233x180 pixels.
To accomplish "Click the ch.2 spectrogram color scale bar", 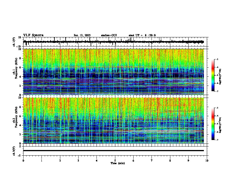I will tap(213, 124).
